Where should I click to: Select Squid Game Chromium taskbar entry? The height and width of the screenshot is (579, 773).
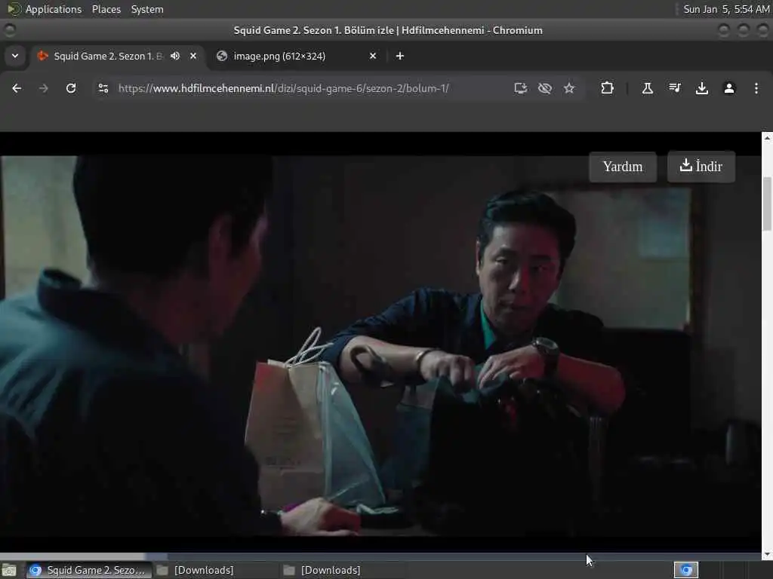tap(89, 570)
